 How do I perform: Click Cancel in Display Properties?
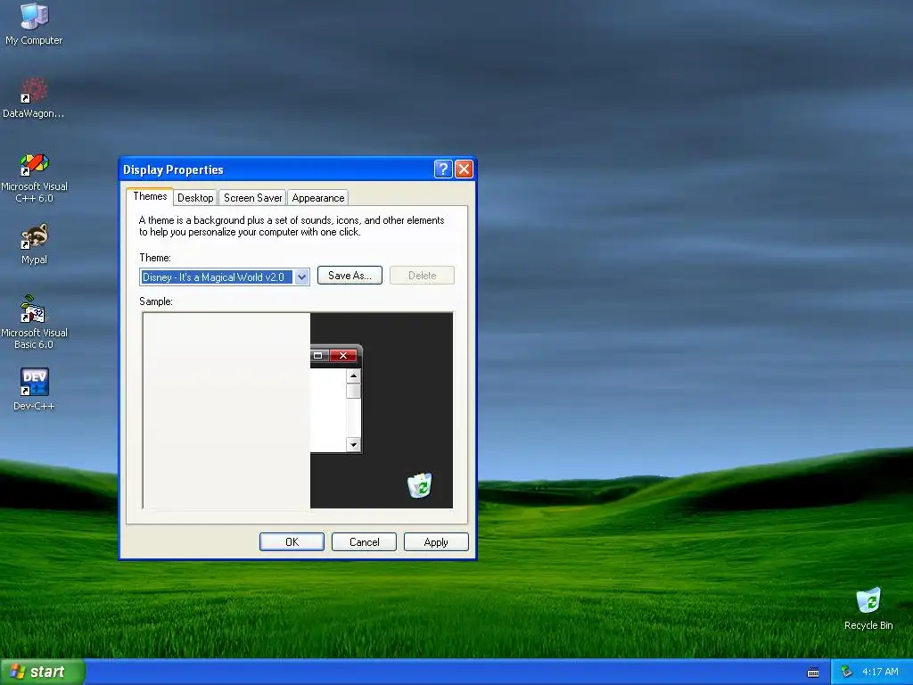tap(364, 541)
